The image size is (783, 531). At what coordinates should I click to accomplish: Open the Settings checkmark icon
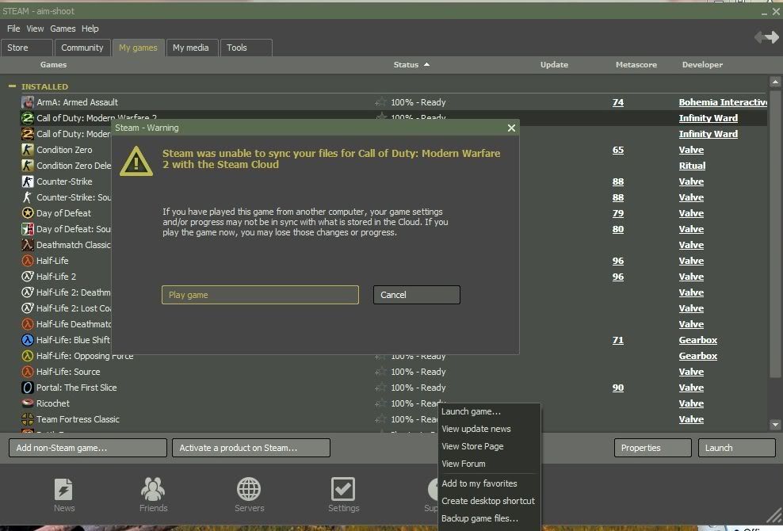[343, 489]
